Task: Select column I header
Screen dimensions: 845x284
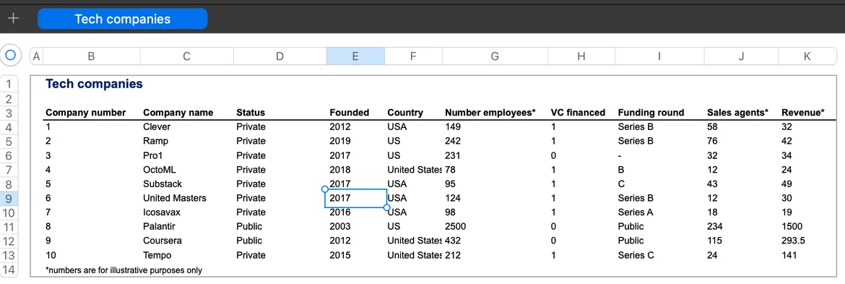Action: 659,56
